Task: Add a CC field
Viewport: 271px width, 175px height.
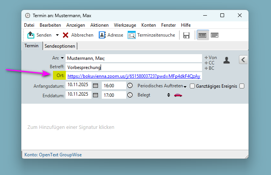Action: [x=210, y=63]
